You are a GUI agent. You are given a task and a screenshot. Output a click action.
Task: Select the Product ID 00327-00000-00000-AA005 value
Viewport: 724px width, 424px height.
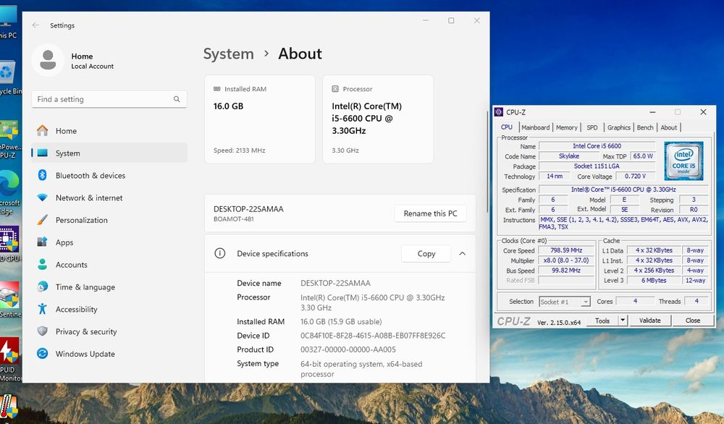[x=348, y=349]
